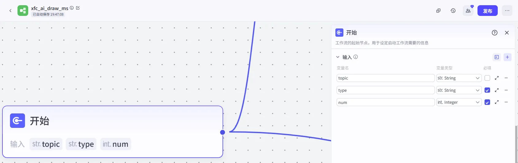Open the more options ellipsis menu
The width and height of the screenshot is (518, 163).
click(507, 11)
